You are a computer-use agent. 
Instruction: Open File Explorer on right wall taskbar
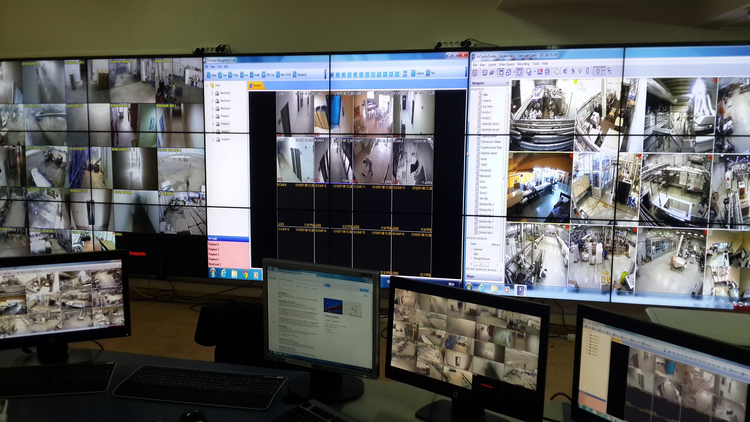coord(494,289)
